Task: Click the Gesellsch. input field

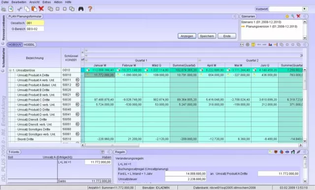Action: [x=35, y=23]
